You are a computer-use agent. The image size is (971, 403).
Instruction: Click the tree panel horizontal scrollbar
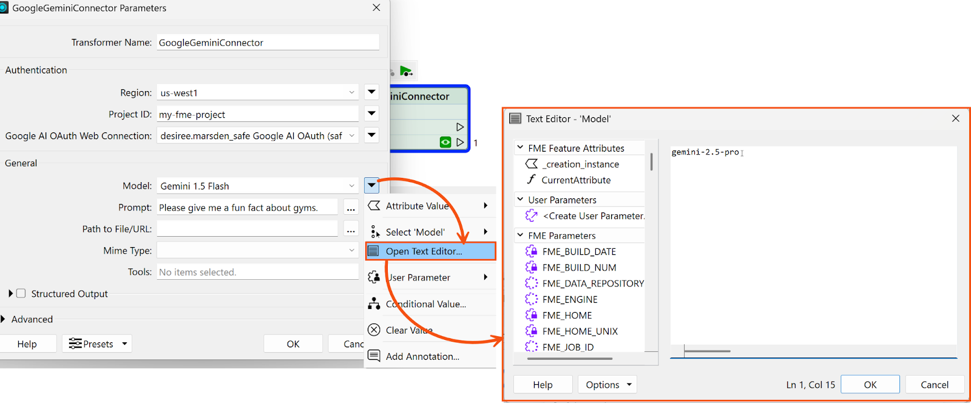pos(570,359)
